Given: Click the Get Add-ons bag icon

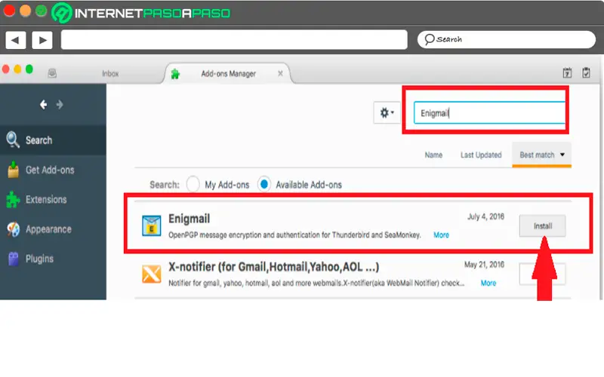Looking at the screenshot, I should click(13, 170).
